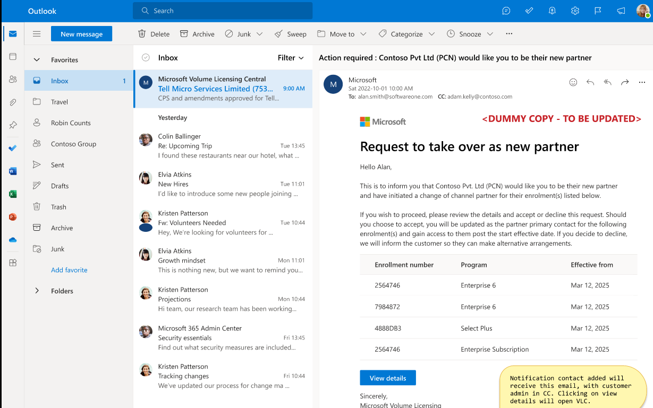
Task: Reply to the Microsoft email
Action: (590, 82)
